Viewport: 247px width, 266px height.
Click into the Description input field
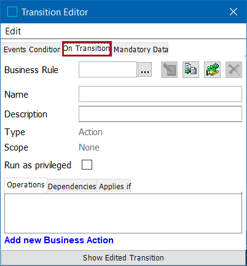point(160,114)
